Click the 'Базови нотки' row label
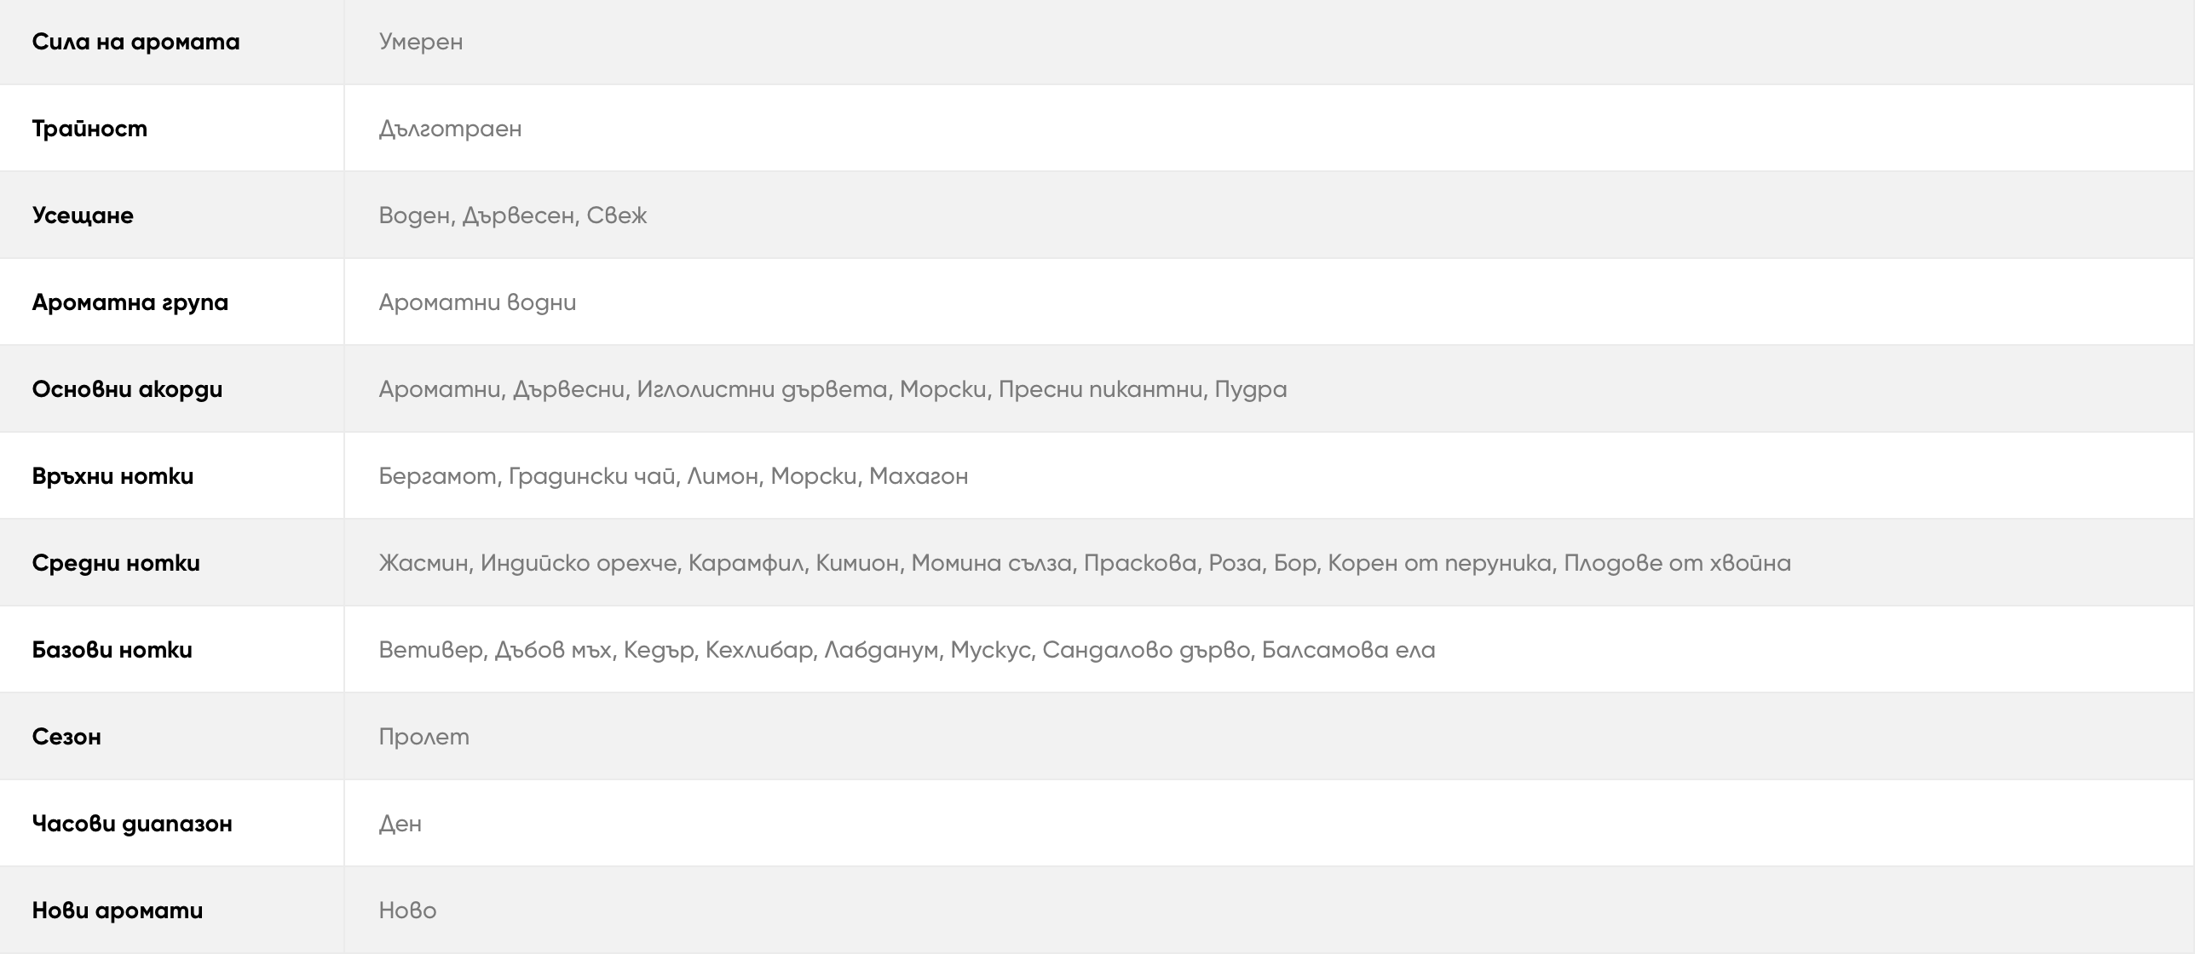The height and width of the screenshot is (954, 2195). click(112, 650)
